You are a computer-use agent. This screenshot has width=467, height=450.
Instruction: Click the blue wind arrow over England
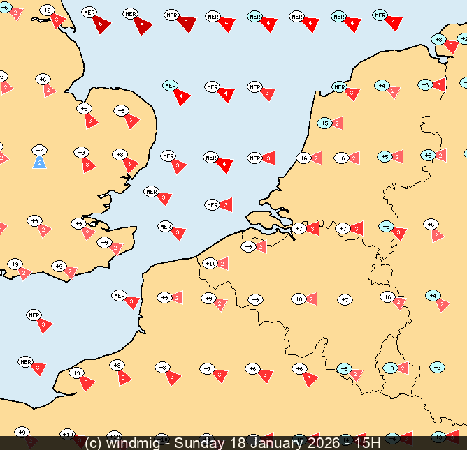40,163
